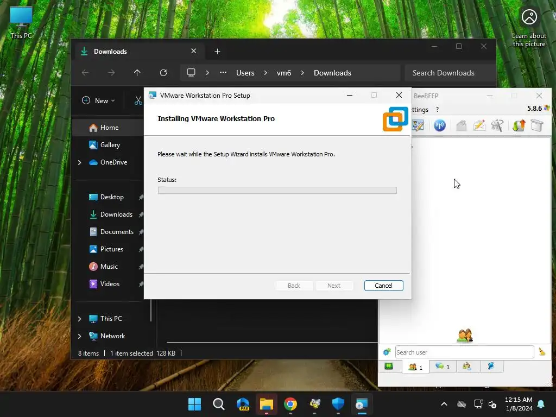
Task: Open Windows Security shield from taskbar
Action: coord(338,404)
